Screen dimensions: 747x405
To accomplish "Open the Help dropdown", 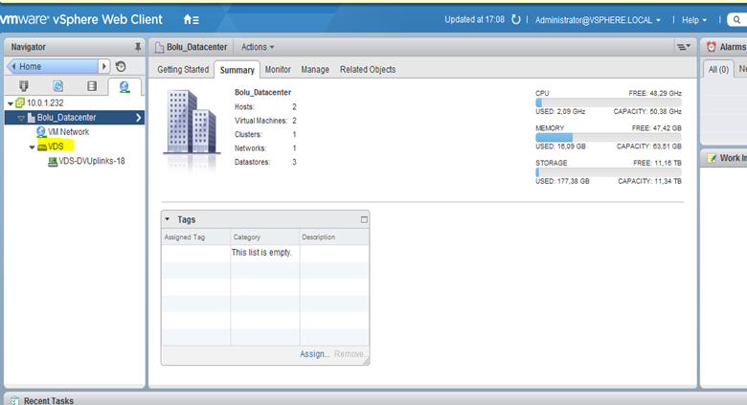I will coord(694,20).
